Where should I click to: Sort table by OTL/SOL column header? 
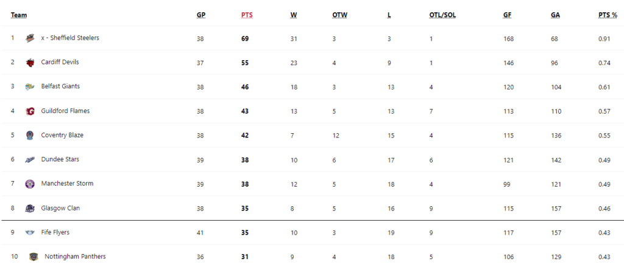(x=442, y=15)
